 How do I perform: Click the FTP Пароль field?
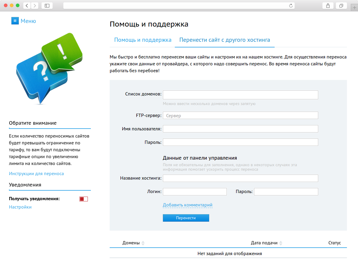241,142
